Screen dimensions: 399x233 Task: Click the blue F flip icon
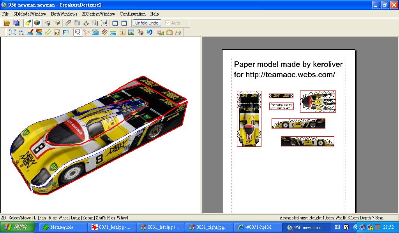click(x=66, y=32)
